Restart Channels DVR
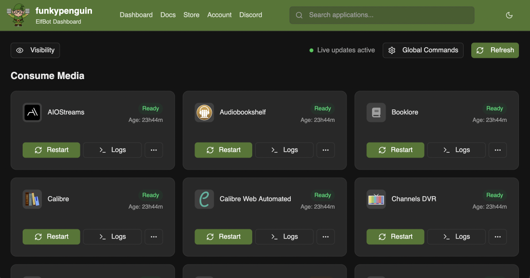The width and height of the screenshot is (530, 278). point(396,237)
